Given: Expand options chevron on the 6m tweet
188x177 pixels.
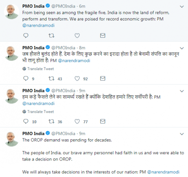Looking at the screenshot, I should coord(182,7).
